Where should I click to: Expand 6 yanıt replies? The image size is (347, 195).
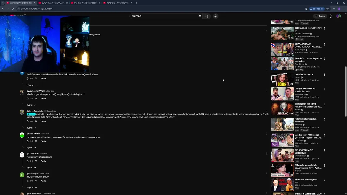click(x=31, y=148)
